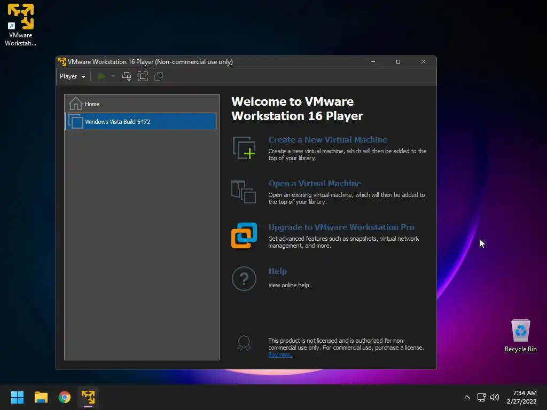Click the question mark help icon
Image resolution: width=547 pixels, height=410 pixels.
tap(244, 279)
